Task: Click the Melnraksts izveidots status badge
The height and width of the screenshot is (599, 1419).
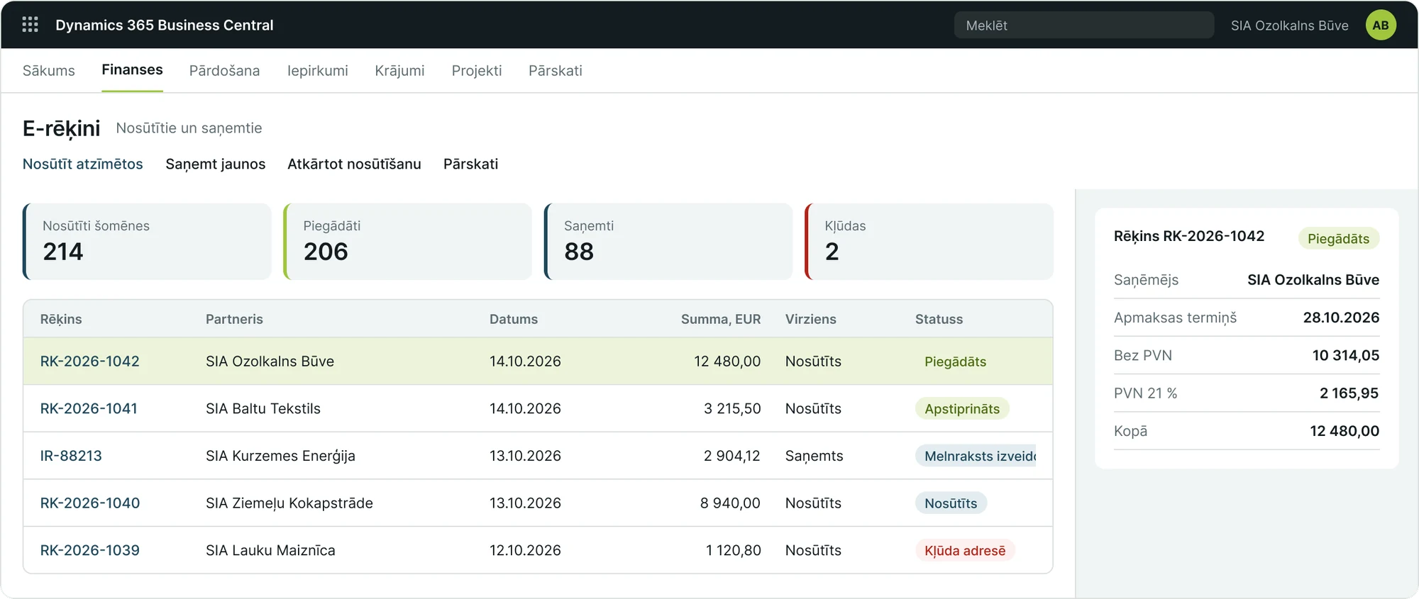Action: 976,457
